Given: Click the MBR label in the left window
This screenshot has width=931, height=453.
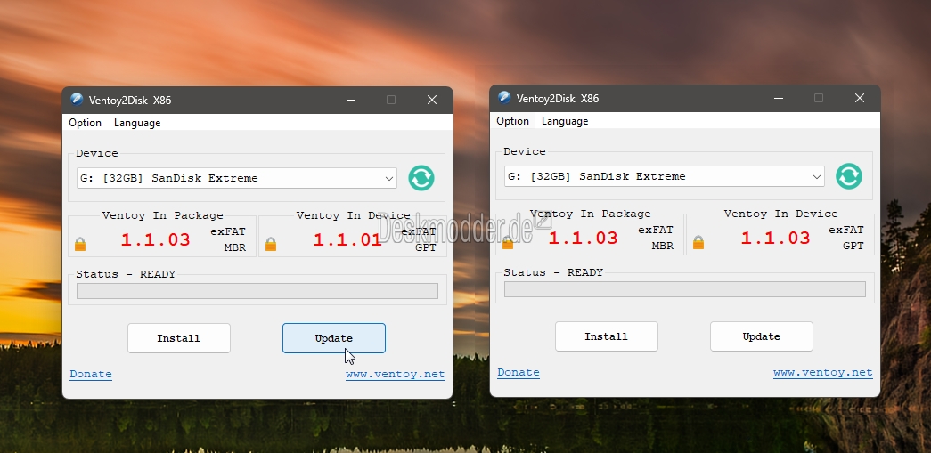Looking at the screenshot, I should 234,247.
